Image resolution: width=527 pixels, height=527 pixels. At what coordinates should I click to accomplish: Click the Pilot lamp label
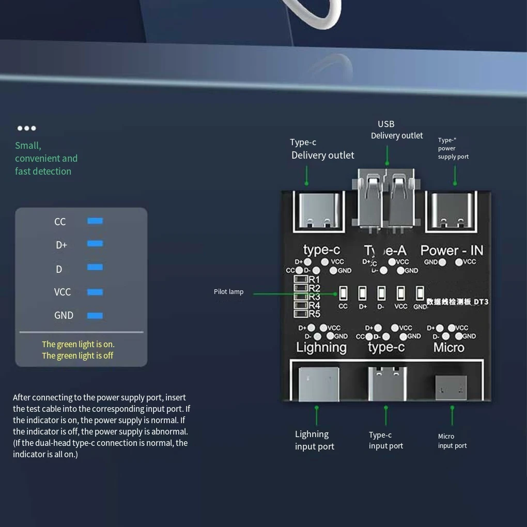228,292
